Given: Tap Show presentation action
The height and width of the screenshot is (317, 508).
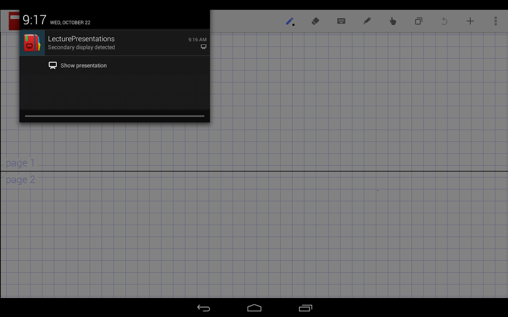Looking at the screenshot, I should (77, 66).
